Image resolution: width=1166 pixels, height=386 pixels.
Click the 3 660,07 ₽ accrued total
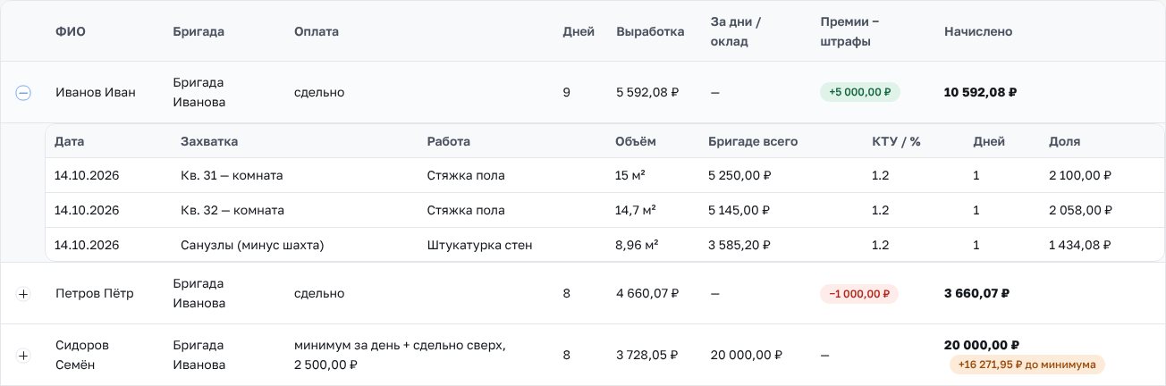pyautogui.click(x=977, y=293)
